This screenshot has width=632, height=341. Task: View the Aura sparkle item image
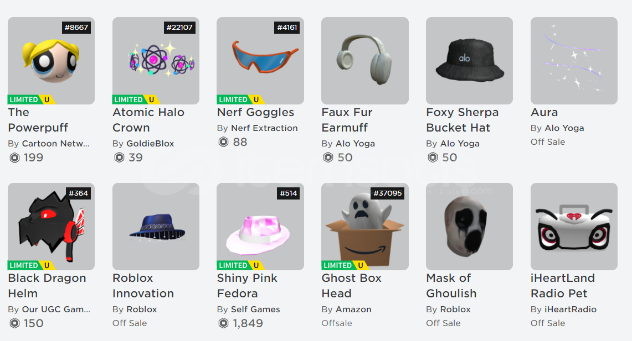(x=574, y=61)
